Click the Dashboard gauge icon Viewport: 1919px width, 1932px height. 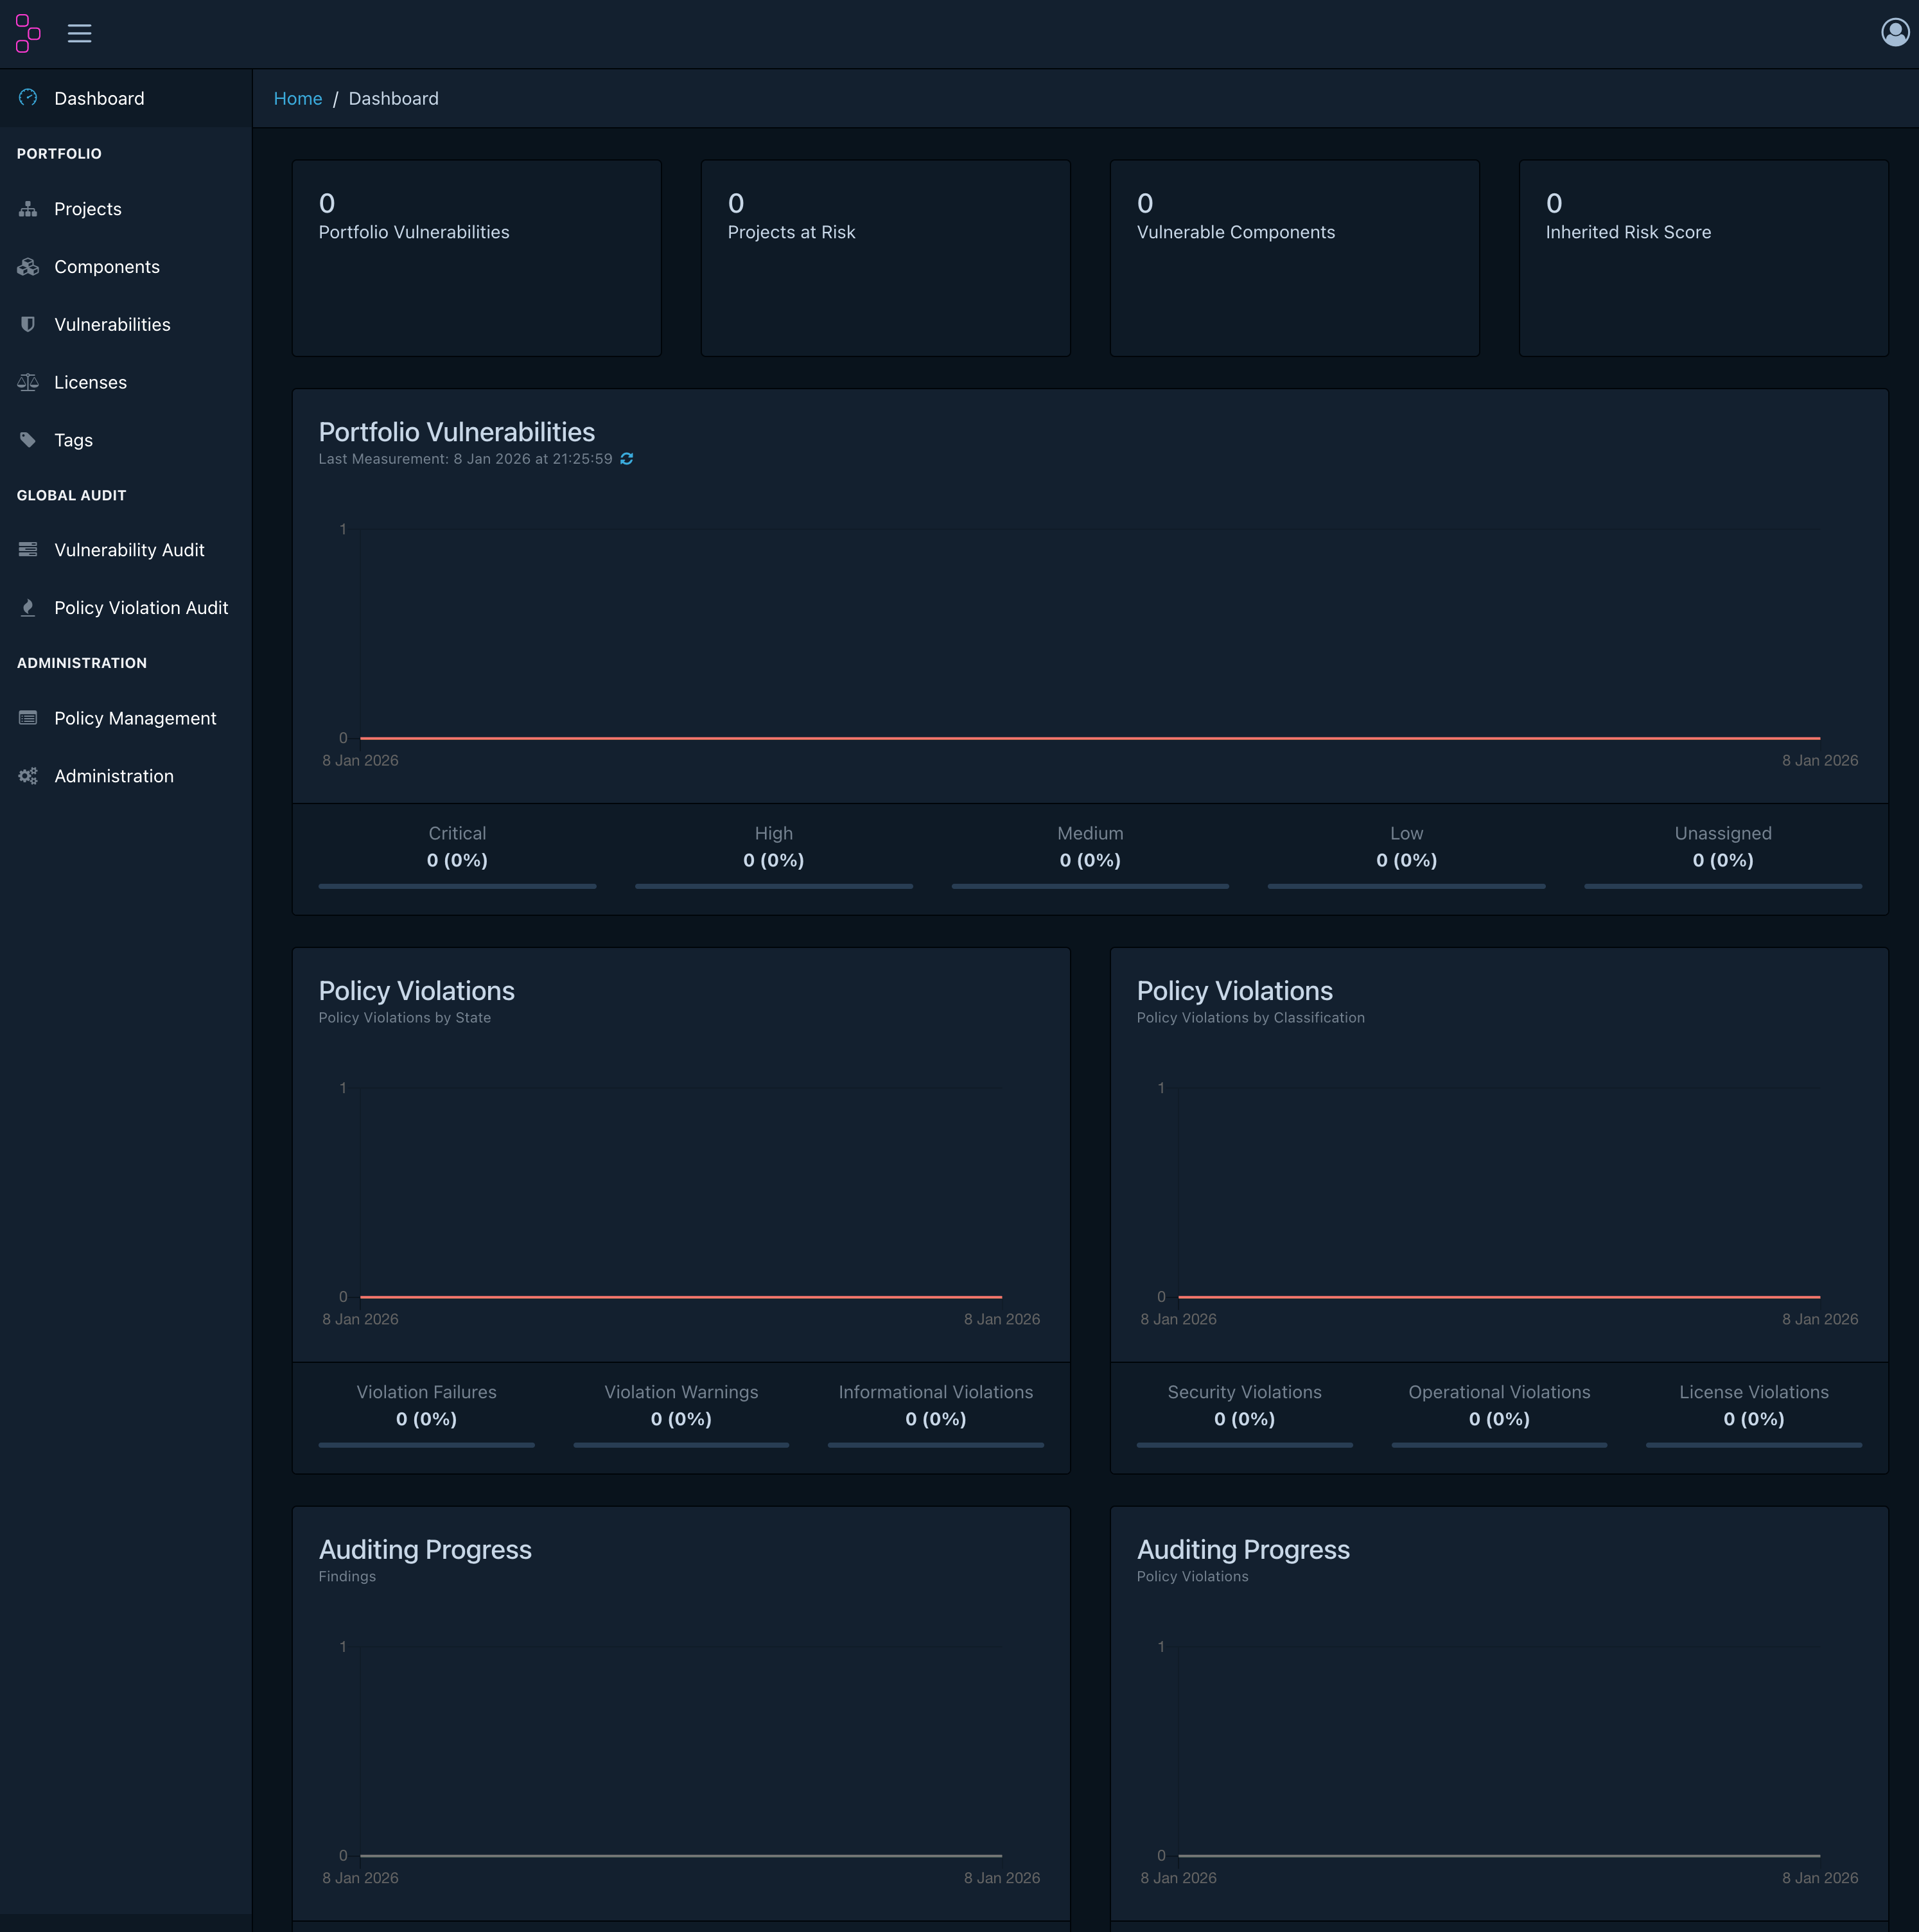(28, 98)
